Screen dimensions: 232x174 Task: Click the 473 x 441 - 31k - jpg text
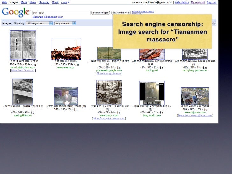tap(152, 112)
